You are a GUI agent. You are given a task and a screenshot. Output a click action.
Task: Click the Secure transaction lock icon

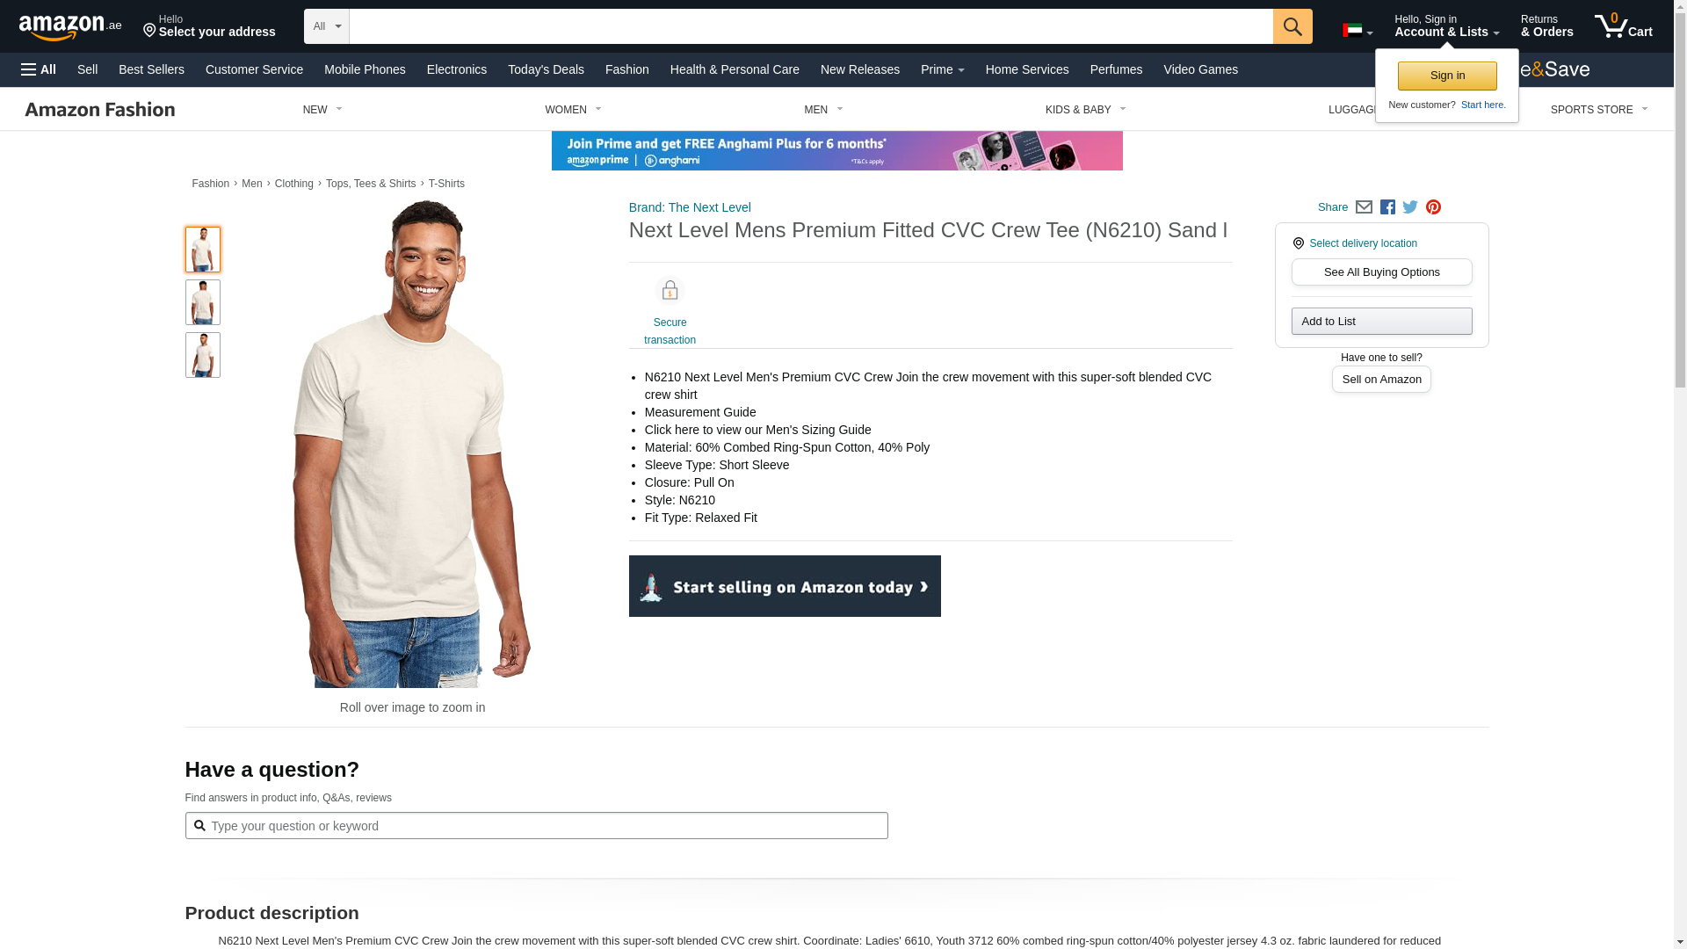pos(670,291)
